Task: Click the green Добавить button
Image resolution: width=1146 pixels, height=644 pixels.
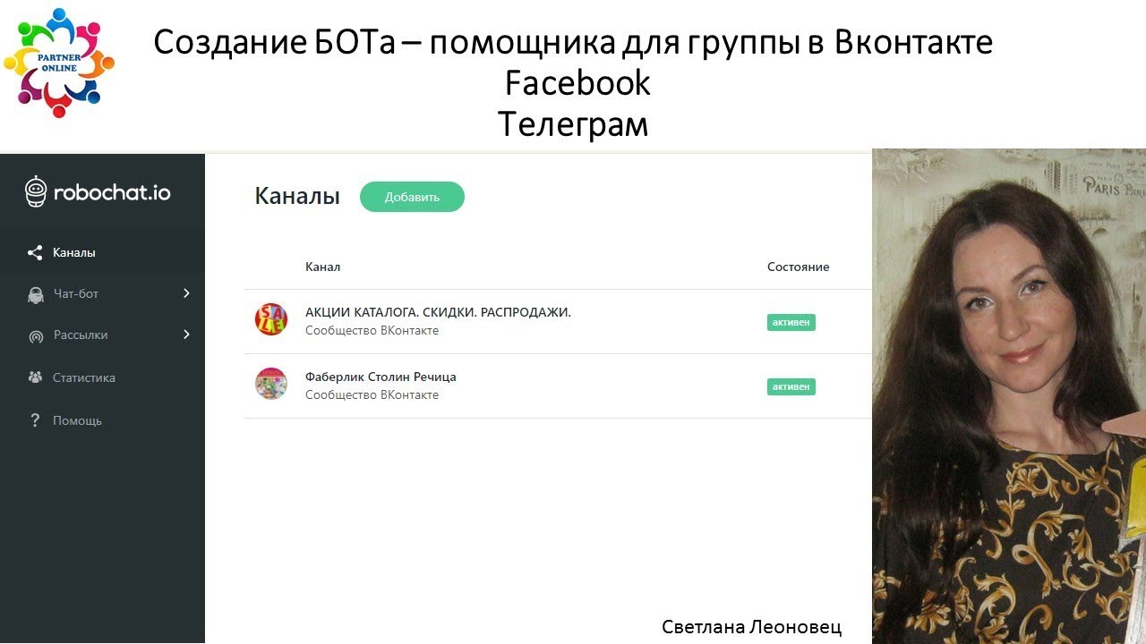Action: coord(412,197)
